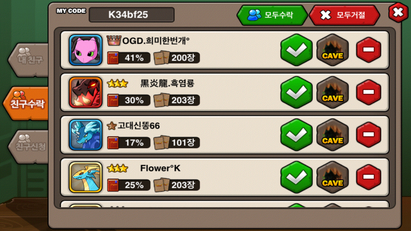The width and height of the screenshot is (411, 231).
Task: Click the 모두수락 accept-all button
Action: 272,15
